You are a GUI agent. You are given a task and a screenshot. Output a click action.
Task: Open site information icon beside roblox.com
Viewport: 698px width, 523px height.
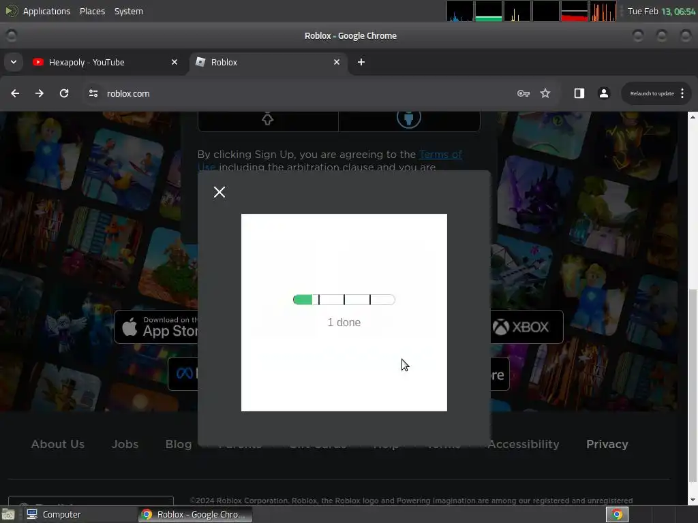click(x=93, y=93)
